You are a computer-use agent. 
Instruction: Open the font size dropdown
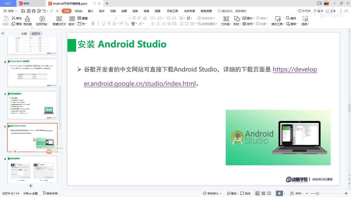point(129,18)
